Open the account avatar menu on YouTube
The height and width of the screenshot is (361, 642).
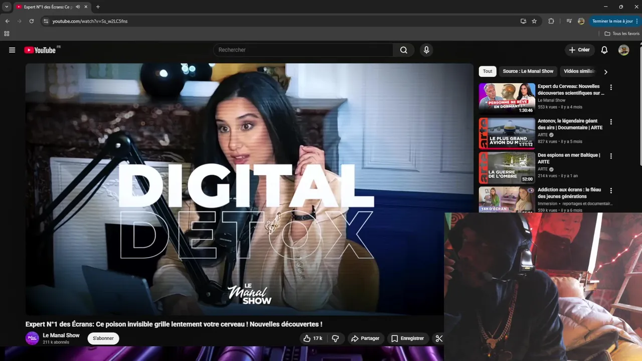pos(623,50)
